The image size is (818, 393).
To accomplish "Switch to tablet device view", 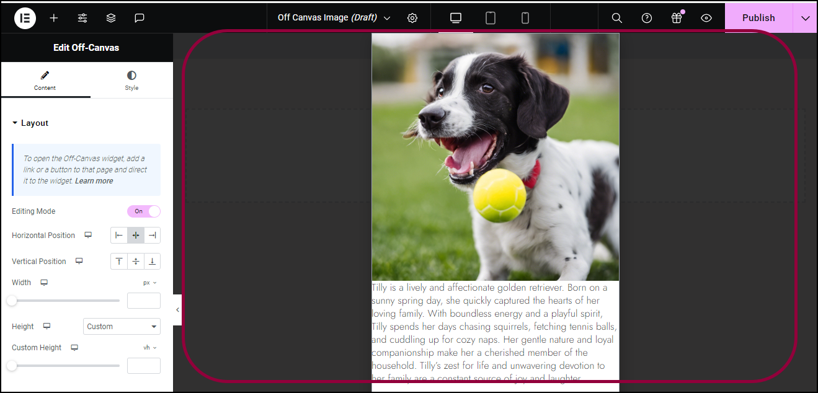I will [491, 18].
